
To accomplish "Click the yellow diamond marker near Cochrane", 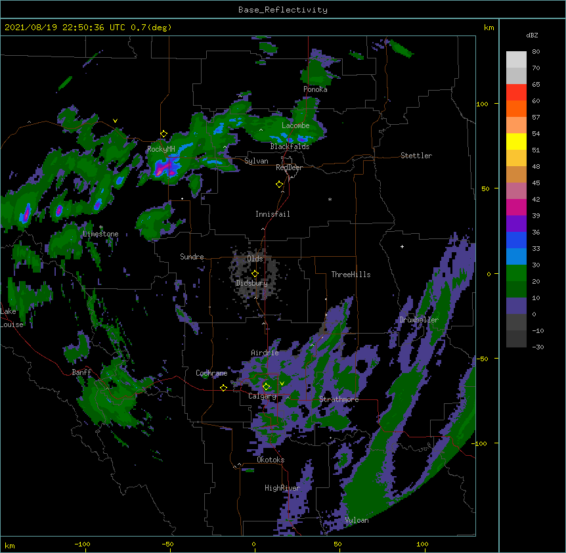I will pos(223,387).
